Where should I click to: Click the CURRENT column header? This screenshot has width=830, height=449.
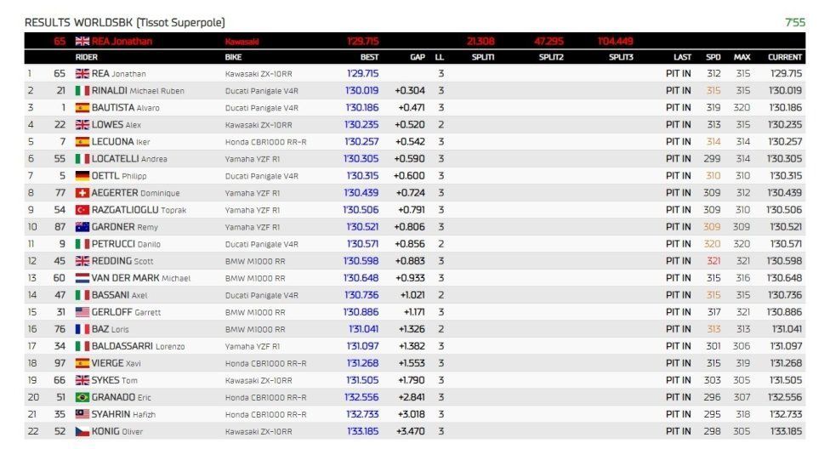[x=785, y=57]
